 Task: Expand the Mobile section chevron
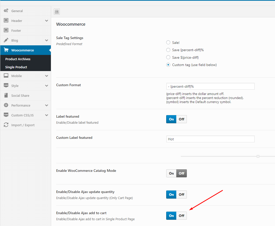(x=47, y=76)
